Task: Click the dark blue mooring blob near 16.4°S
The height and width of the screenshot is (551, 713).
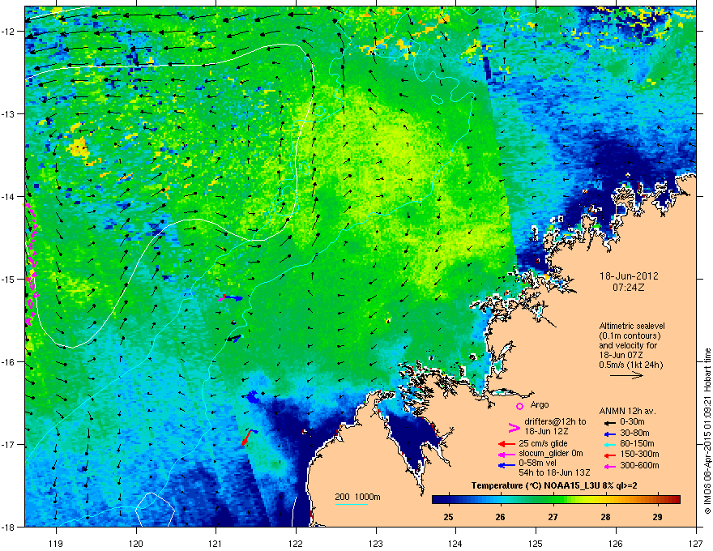Action: pyautogui.click(x=253, y=396)
